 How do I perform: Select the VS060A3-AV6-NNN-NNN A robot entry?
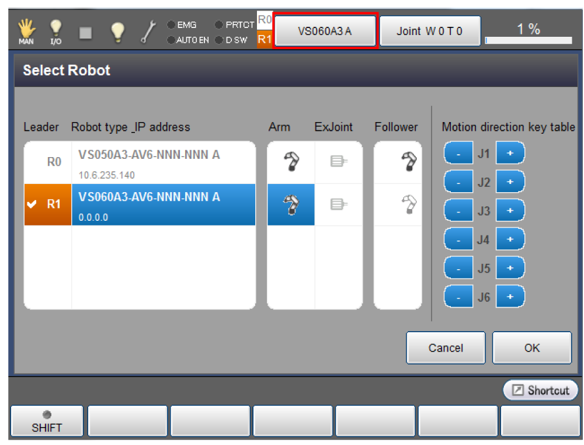pyautogui.click(x=164, y=204)
